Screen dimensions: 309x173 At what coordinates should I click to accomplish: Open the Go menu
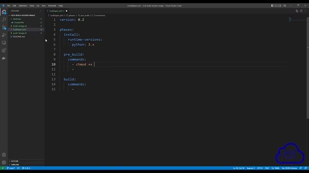pyautogui.click(x=38, y=6)
